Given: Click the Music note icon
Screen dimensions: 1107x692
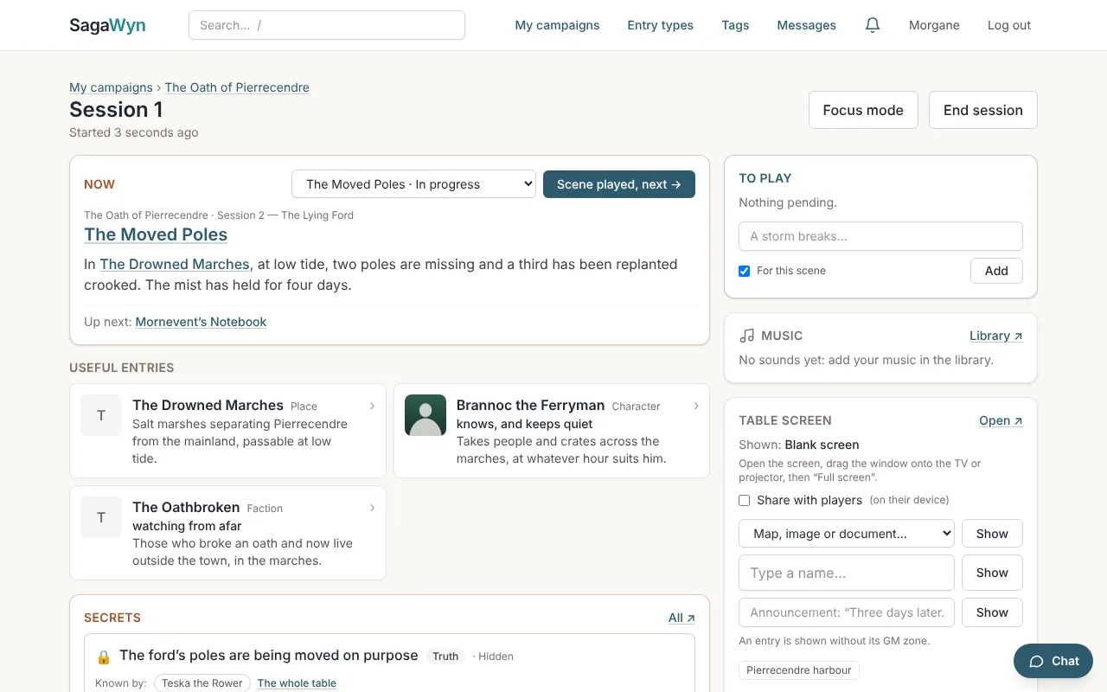Looking at the screenshot, I should click(x=747, y=336).
